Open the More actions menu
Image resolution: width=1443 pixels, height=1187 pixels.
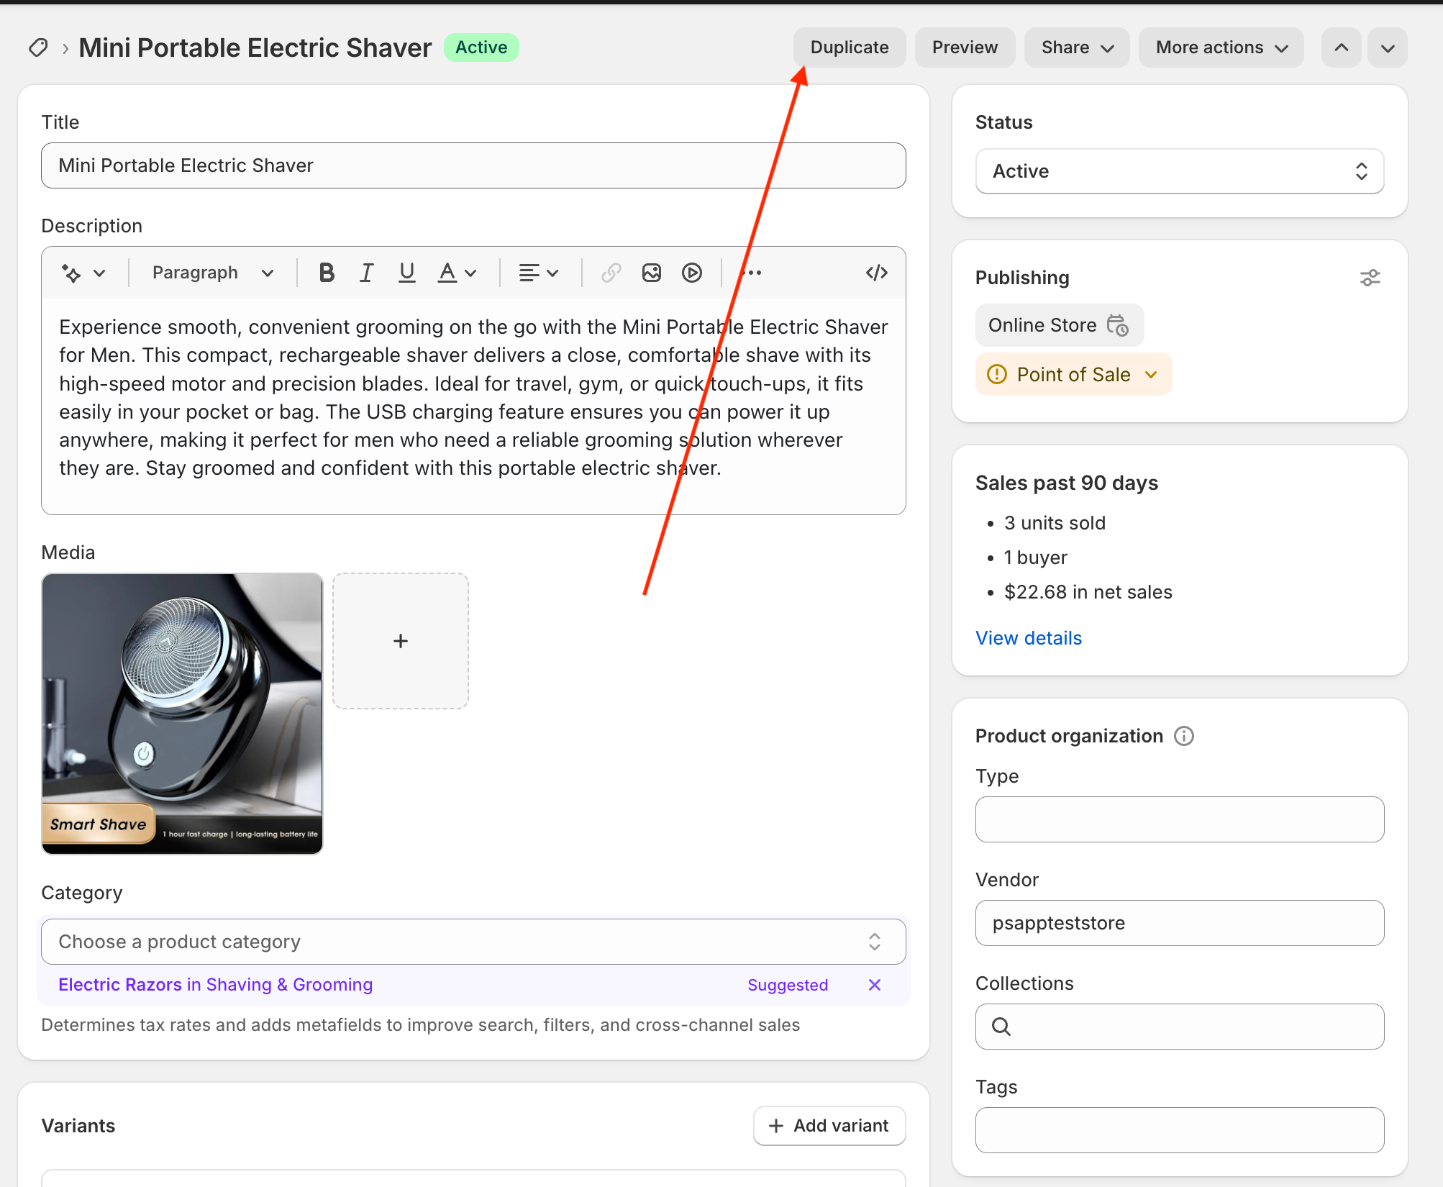pos(1221,47)
